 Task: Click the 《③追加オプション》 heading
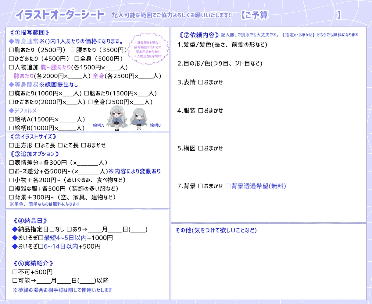(34, 154)
